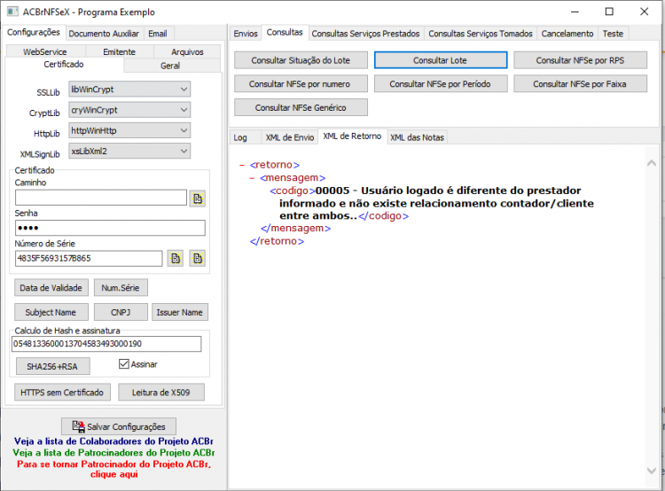665x491 pixels.
Task: Focus the Senha password field
Action: [110, 228]
